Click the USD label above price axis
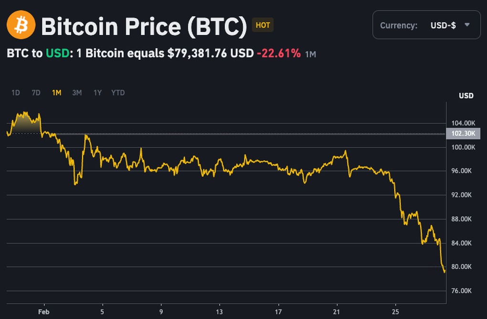The image size is (487, 319). pos(466,96)
